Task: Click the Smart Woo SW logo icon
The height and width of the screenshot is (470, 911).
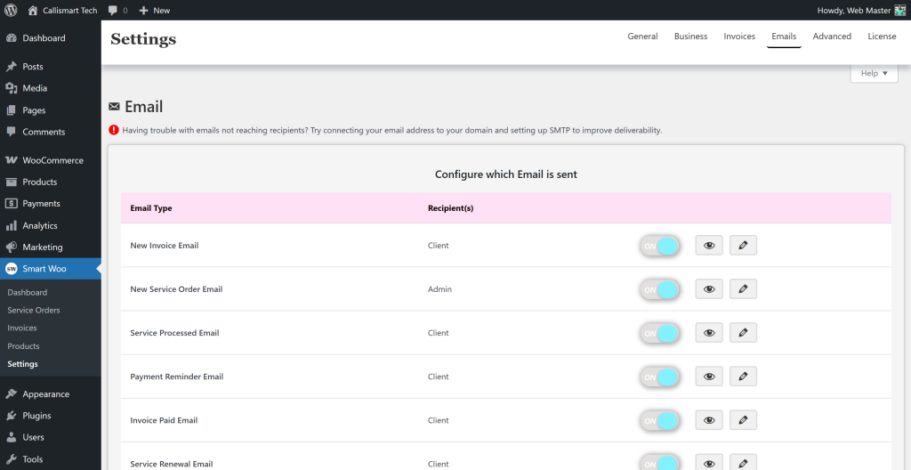Action: click(11, 269)
